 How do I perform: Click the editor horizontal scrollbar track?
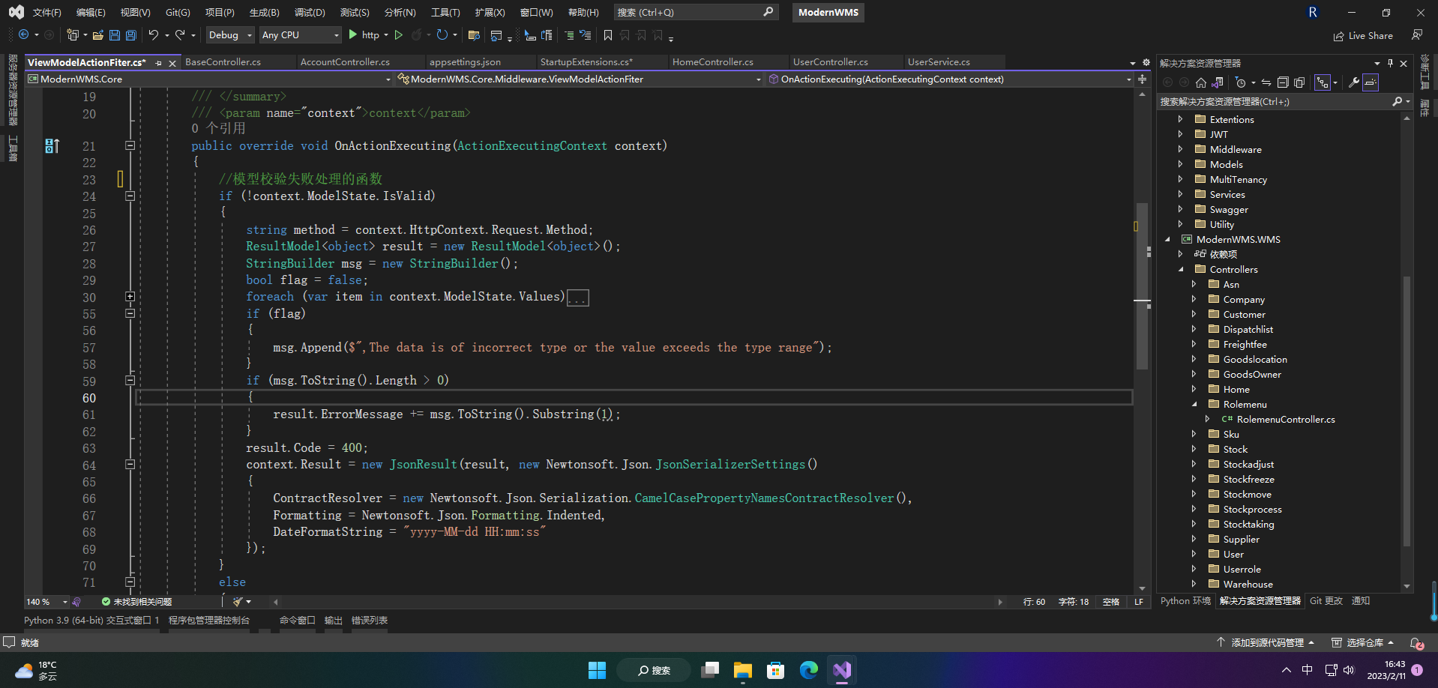click(x=637, y=602)
